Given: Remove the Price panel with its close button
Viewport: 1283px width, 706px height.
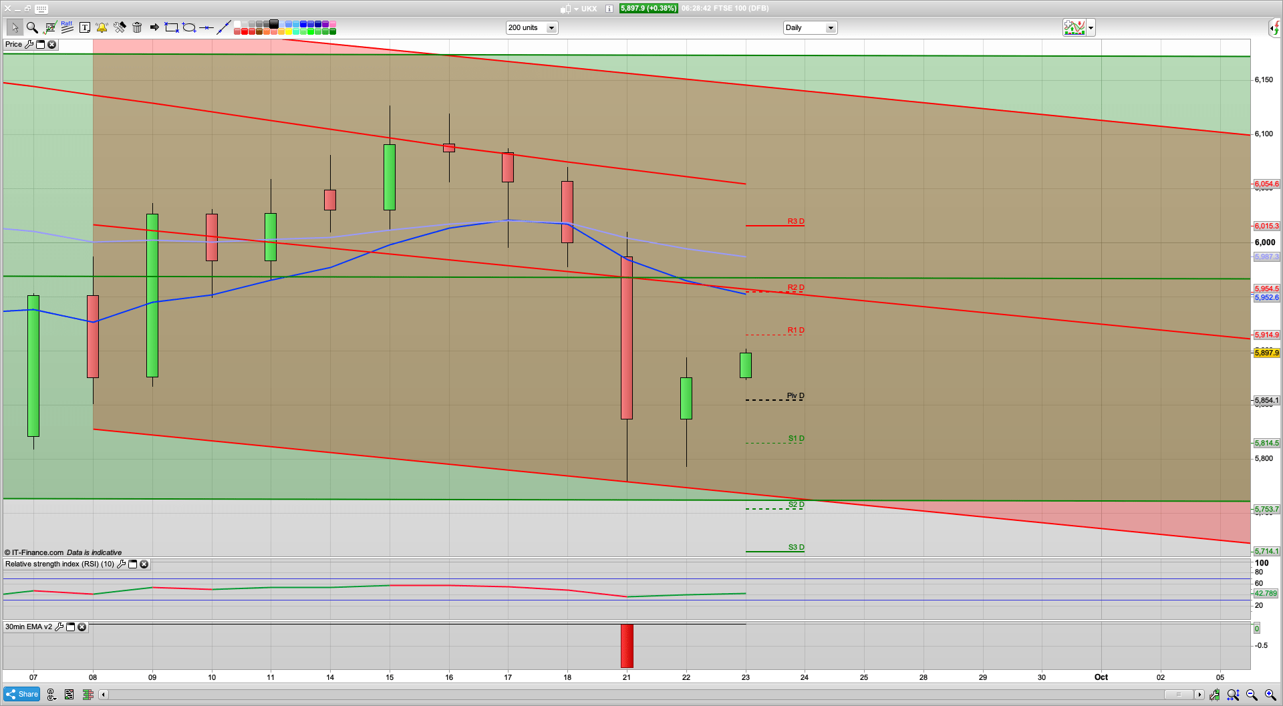Looking at the screenshot, I should (52, 44).
